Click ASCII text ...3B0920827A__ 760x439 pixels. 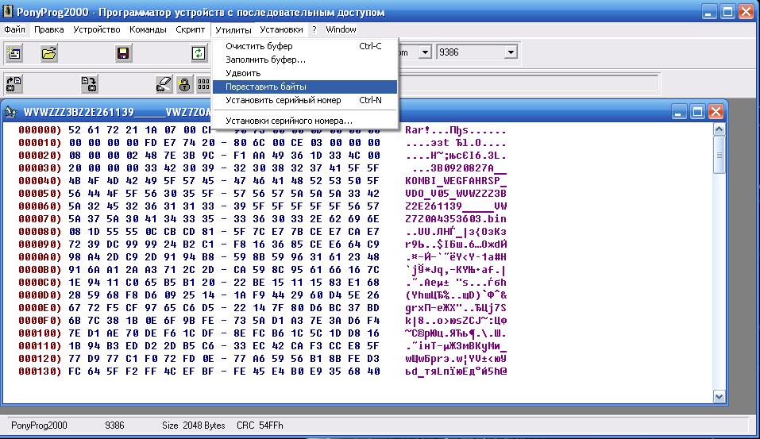tap(459, 168)
